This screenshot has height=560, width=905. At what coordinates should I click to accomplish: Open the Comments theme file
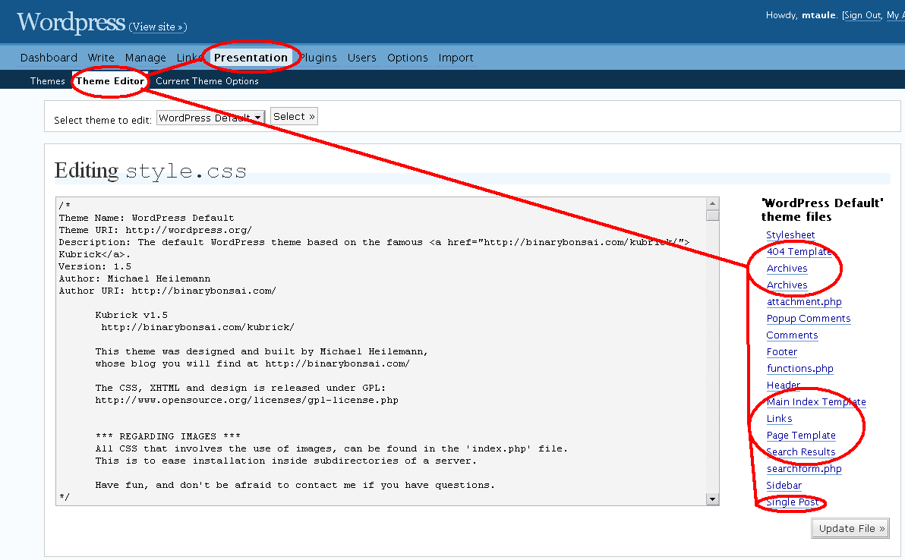(x=792, y=335)
